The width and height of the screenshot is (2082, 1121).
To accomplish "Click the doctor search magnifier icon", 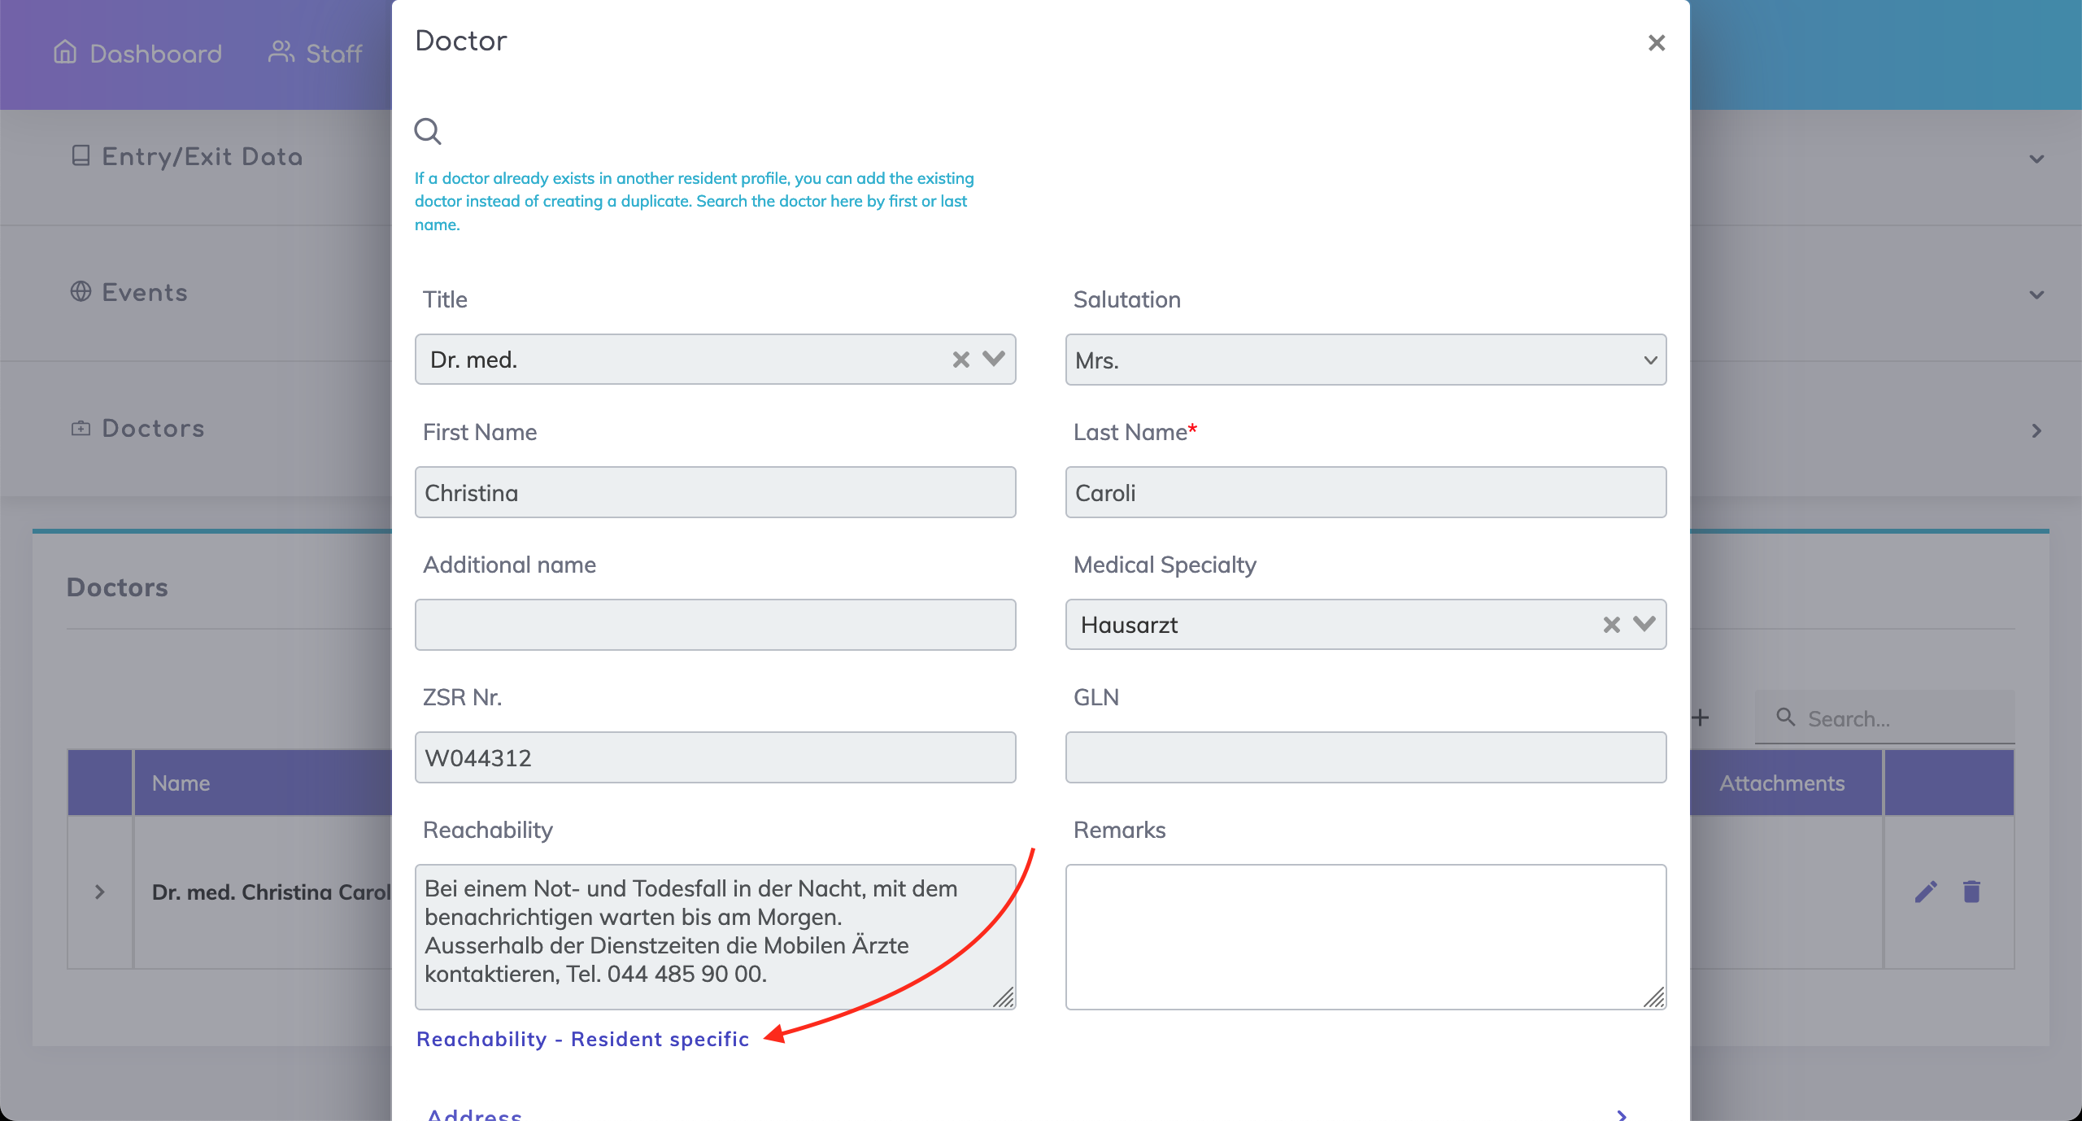I will point(428,131).
